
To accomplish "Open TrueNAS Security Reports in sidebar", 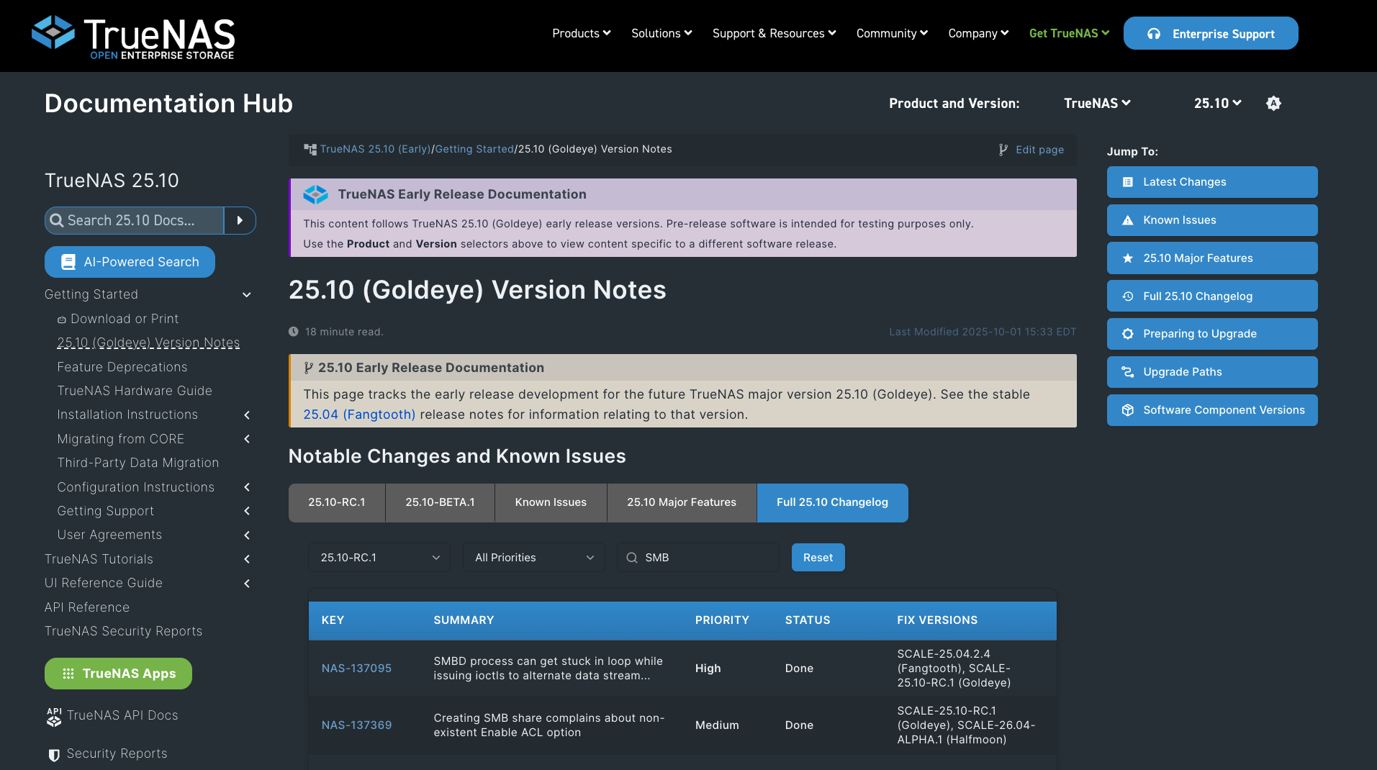I will coord(123,631).
